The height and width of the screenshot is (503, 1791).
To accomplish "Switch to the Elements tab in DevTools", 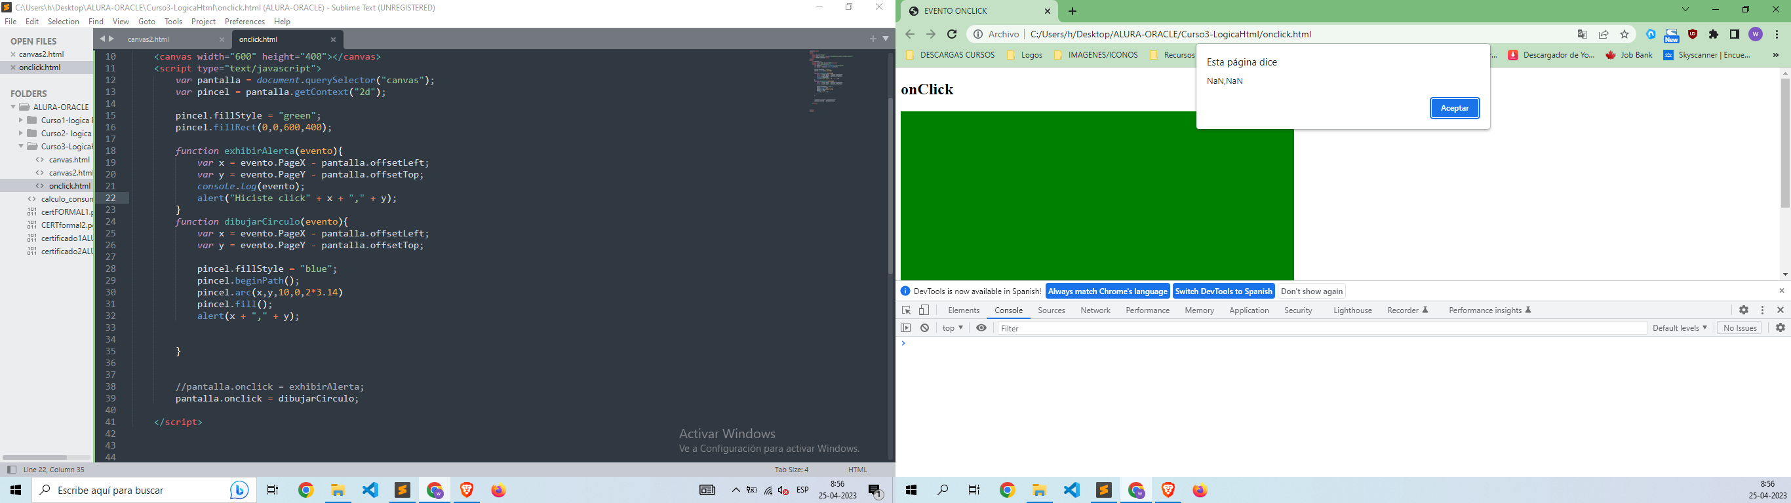I will pyautogui.click(x=964, y=310).
